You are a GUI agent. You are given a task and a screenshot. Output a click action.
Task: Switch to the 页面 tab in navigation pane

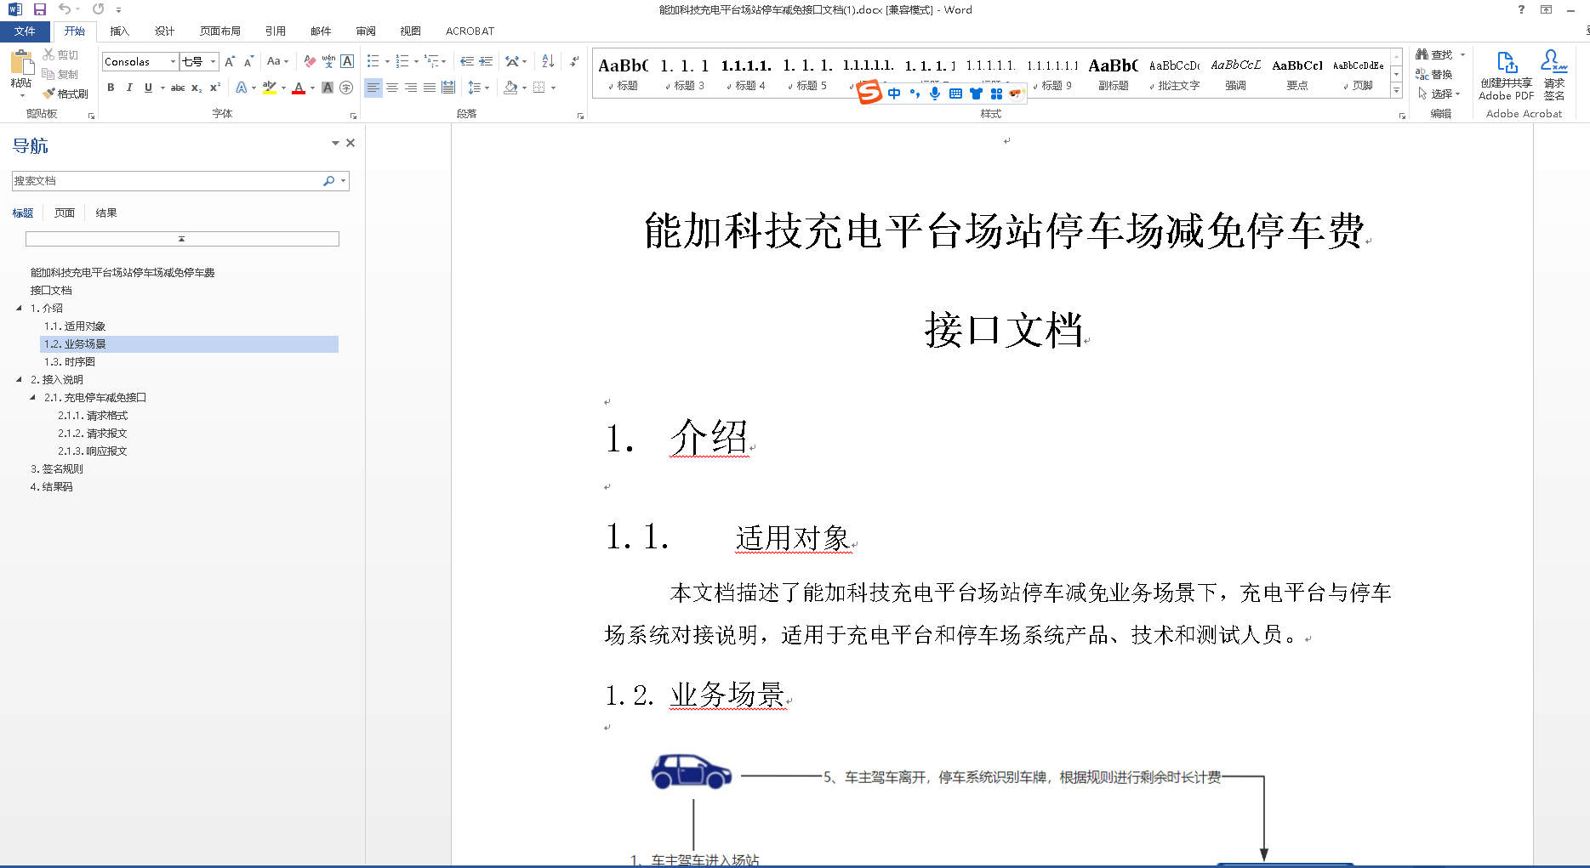[65, 213]
